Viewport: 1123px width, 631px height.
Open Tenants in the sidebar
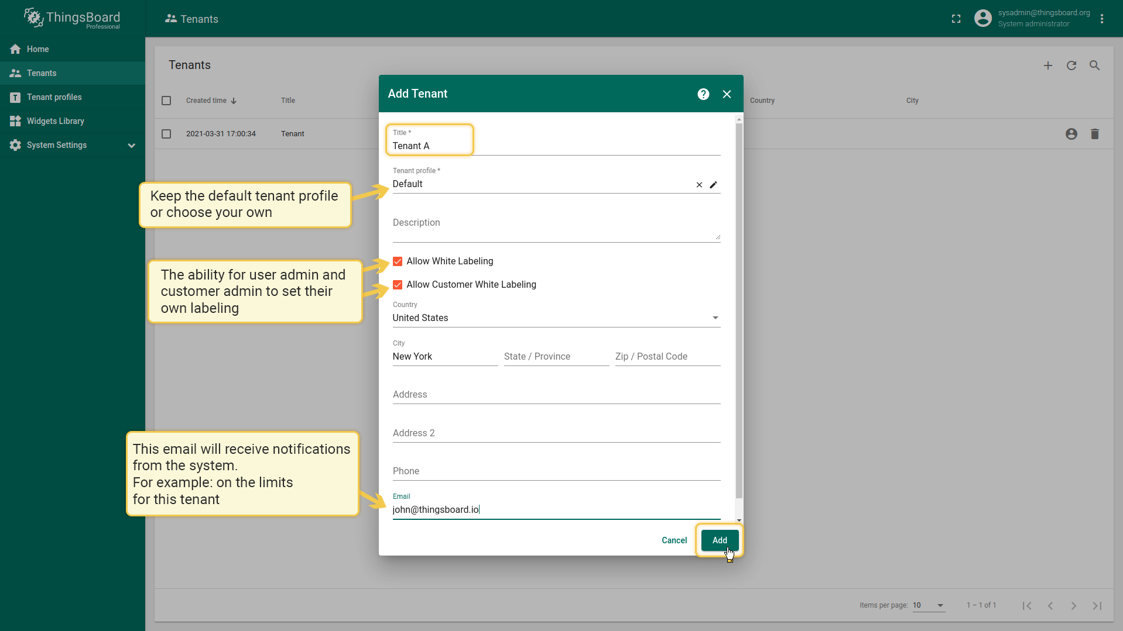73,73
